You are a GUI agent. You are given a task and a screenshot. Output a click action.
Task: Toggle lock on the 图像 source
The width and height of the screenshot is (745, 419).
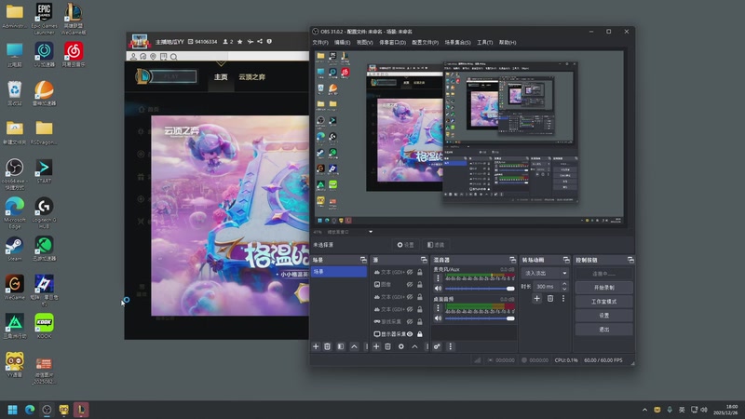[x=420, y=285]
